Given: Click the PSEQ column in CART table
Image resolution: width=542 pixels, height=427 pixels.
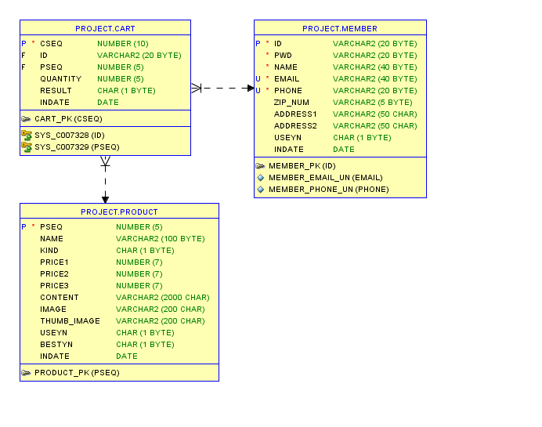Looking at the screenshot, I should pyautogui.click(x=51, y=67).
